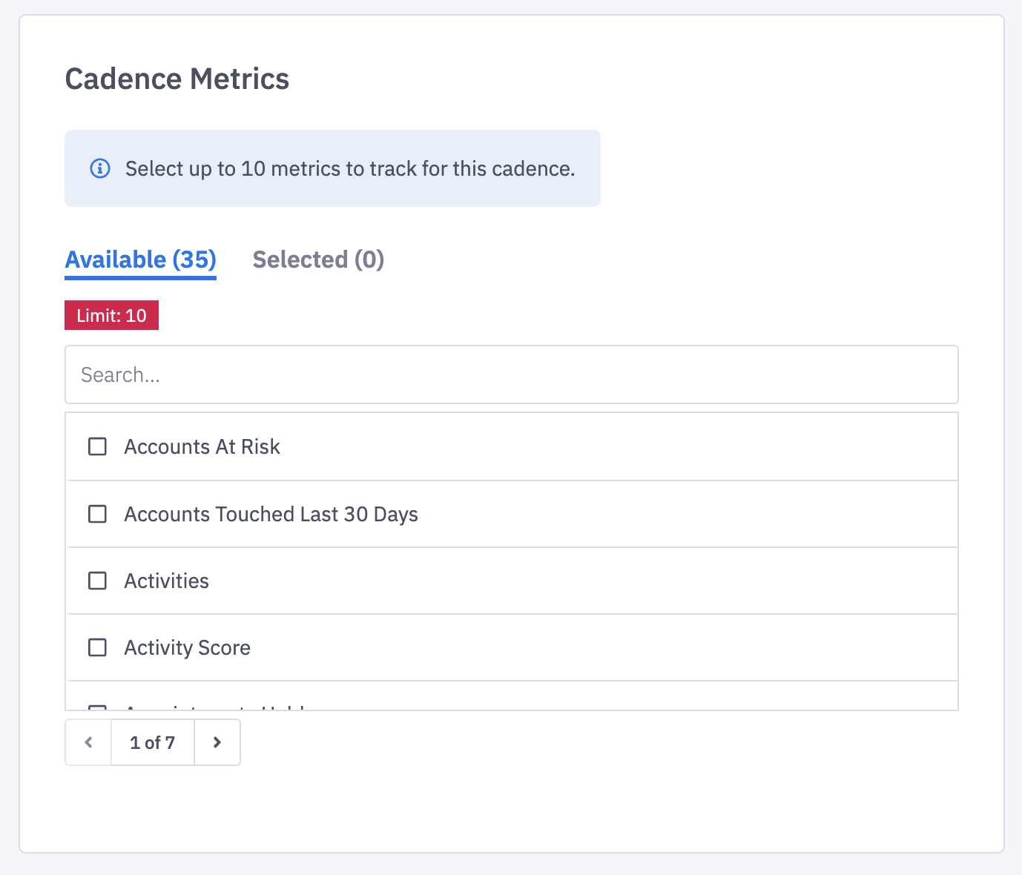The image size is (1022, 875).
Task: Go to the previous metrics page
Action: point(88,742)
